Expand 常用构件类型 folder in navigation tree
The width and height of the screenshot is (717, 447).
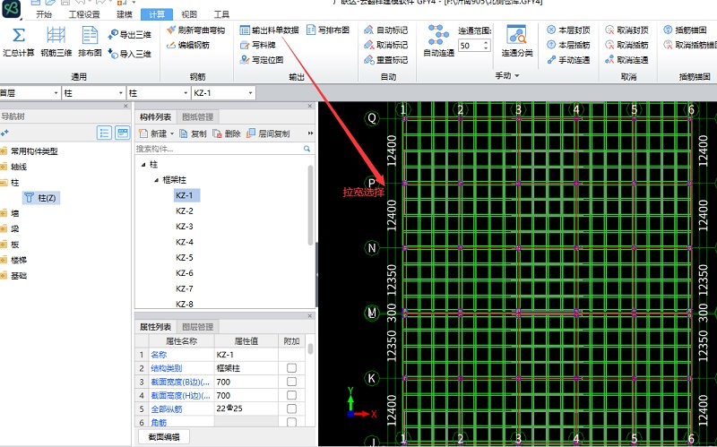tap(4, 151)
